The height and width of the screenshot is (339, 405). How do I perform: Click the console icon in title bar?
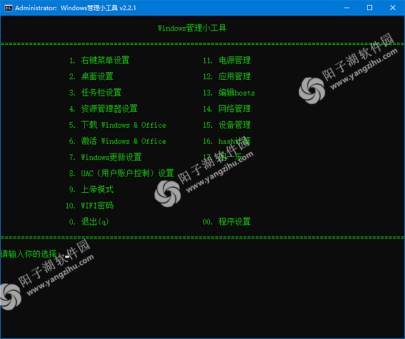click(x=8, y=8)
